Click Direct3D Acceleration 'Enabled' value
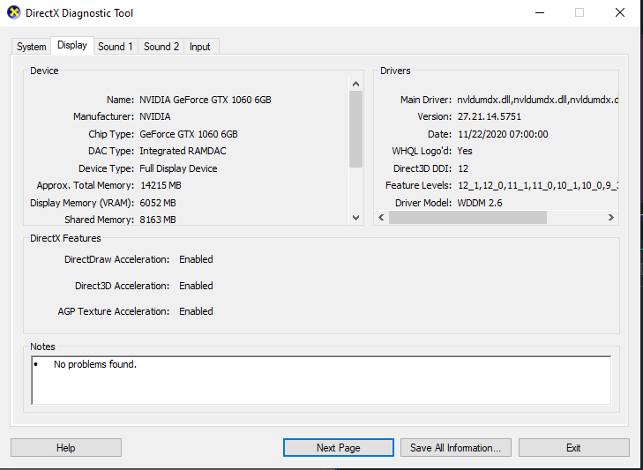Screen dimensions: 643x470 pyautogui.click(x=196, y=286)
